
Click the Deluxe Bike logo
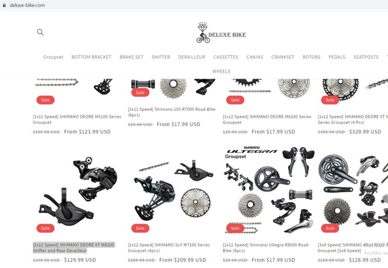point(221,32)
